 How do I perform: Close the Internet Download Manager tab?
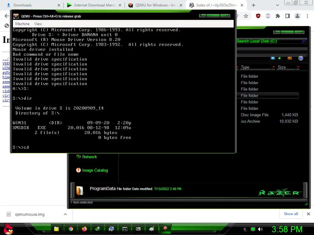(x=120, y=5)
